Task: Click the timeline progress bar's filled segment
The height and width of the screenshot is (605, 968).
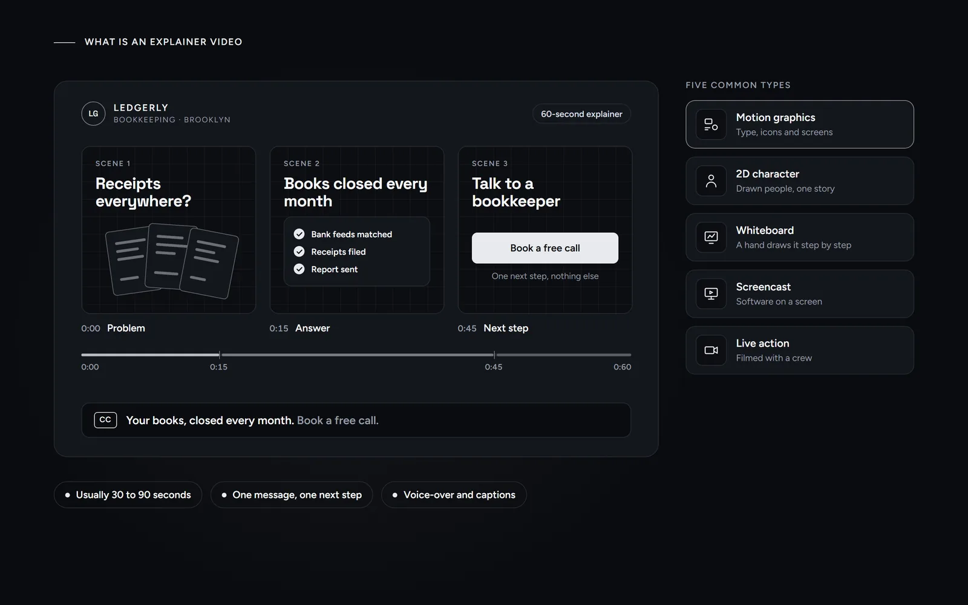Action: click(x=150, y=355)
